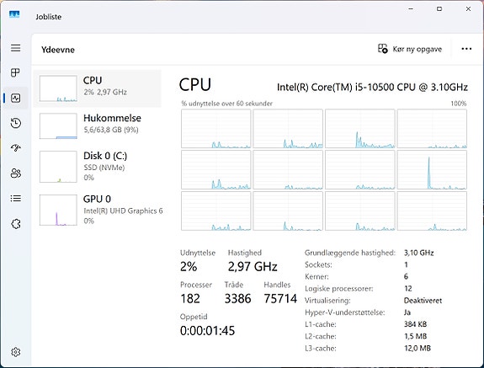This screenshot has width=484, height=368.
Task: Select the Performance page icon in sidebar
Action: tap(16, 99)
